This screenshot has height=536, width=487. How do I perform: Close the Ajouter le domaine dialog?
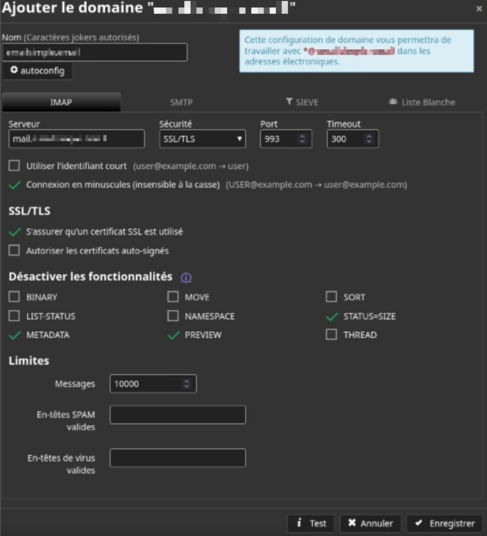(479, 9)
